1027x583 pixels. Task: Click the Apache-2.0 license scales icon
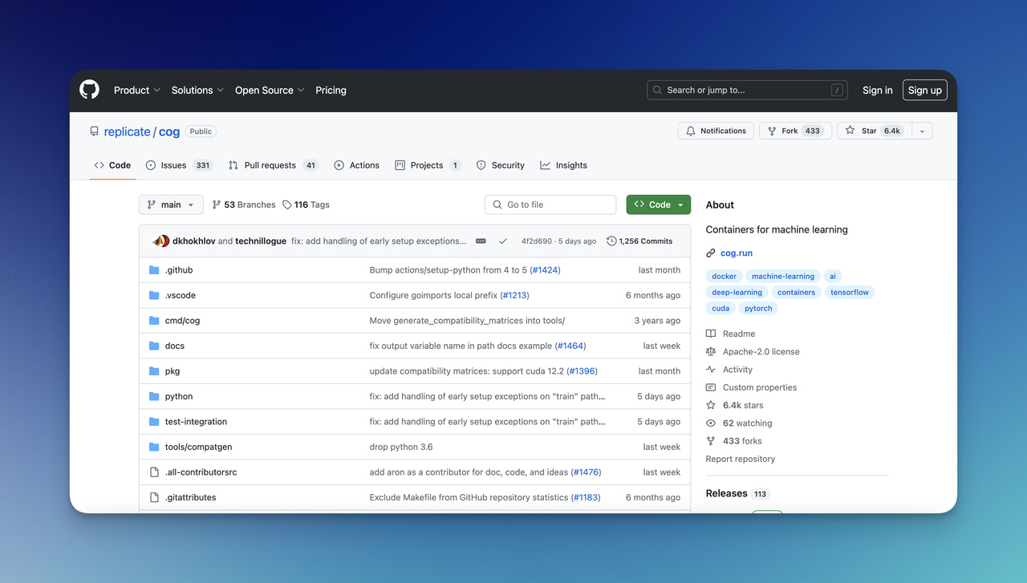[x=710, y=351]
